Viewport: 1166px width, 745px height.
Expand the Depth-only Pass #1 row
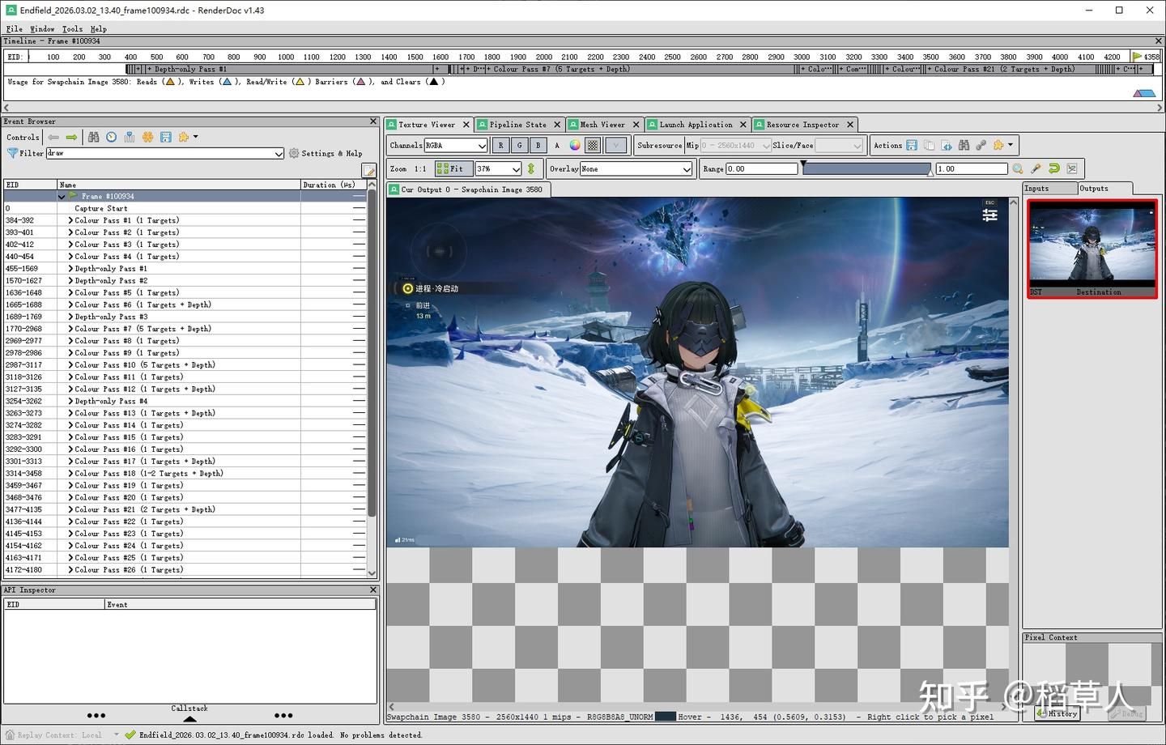70,269
